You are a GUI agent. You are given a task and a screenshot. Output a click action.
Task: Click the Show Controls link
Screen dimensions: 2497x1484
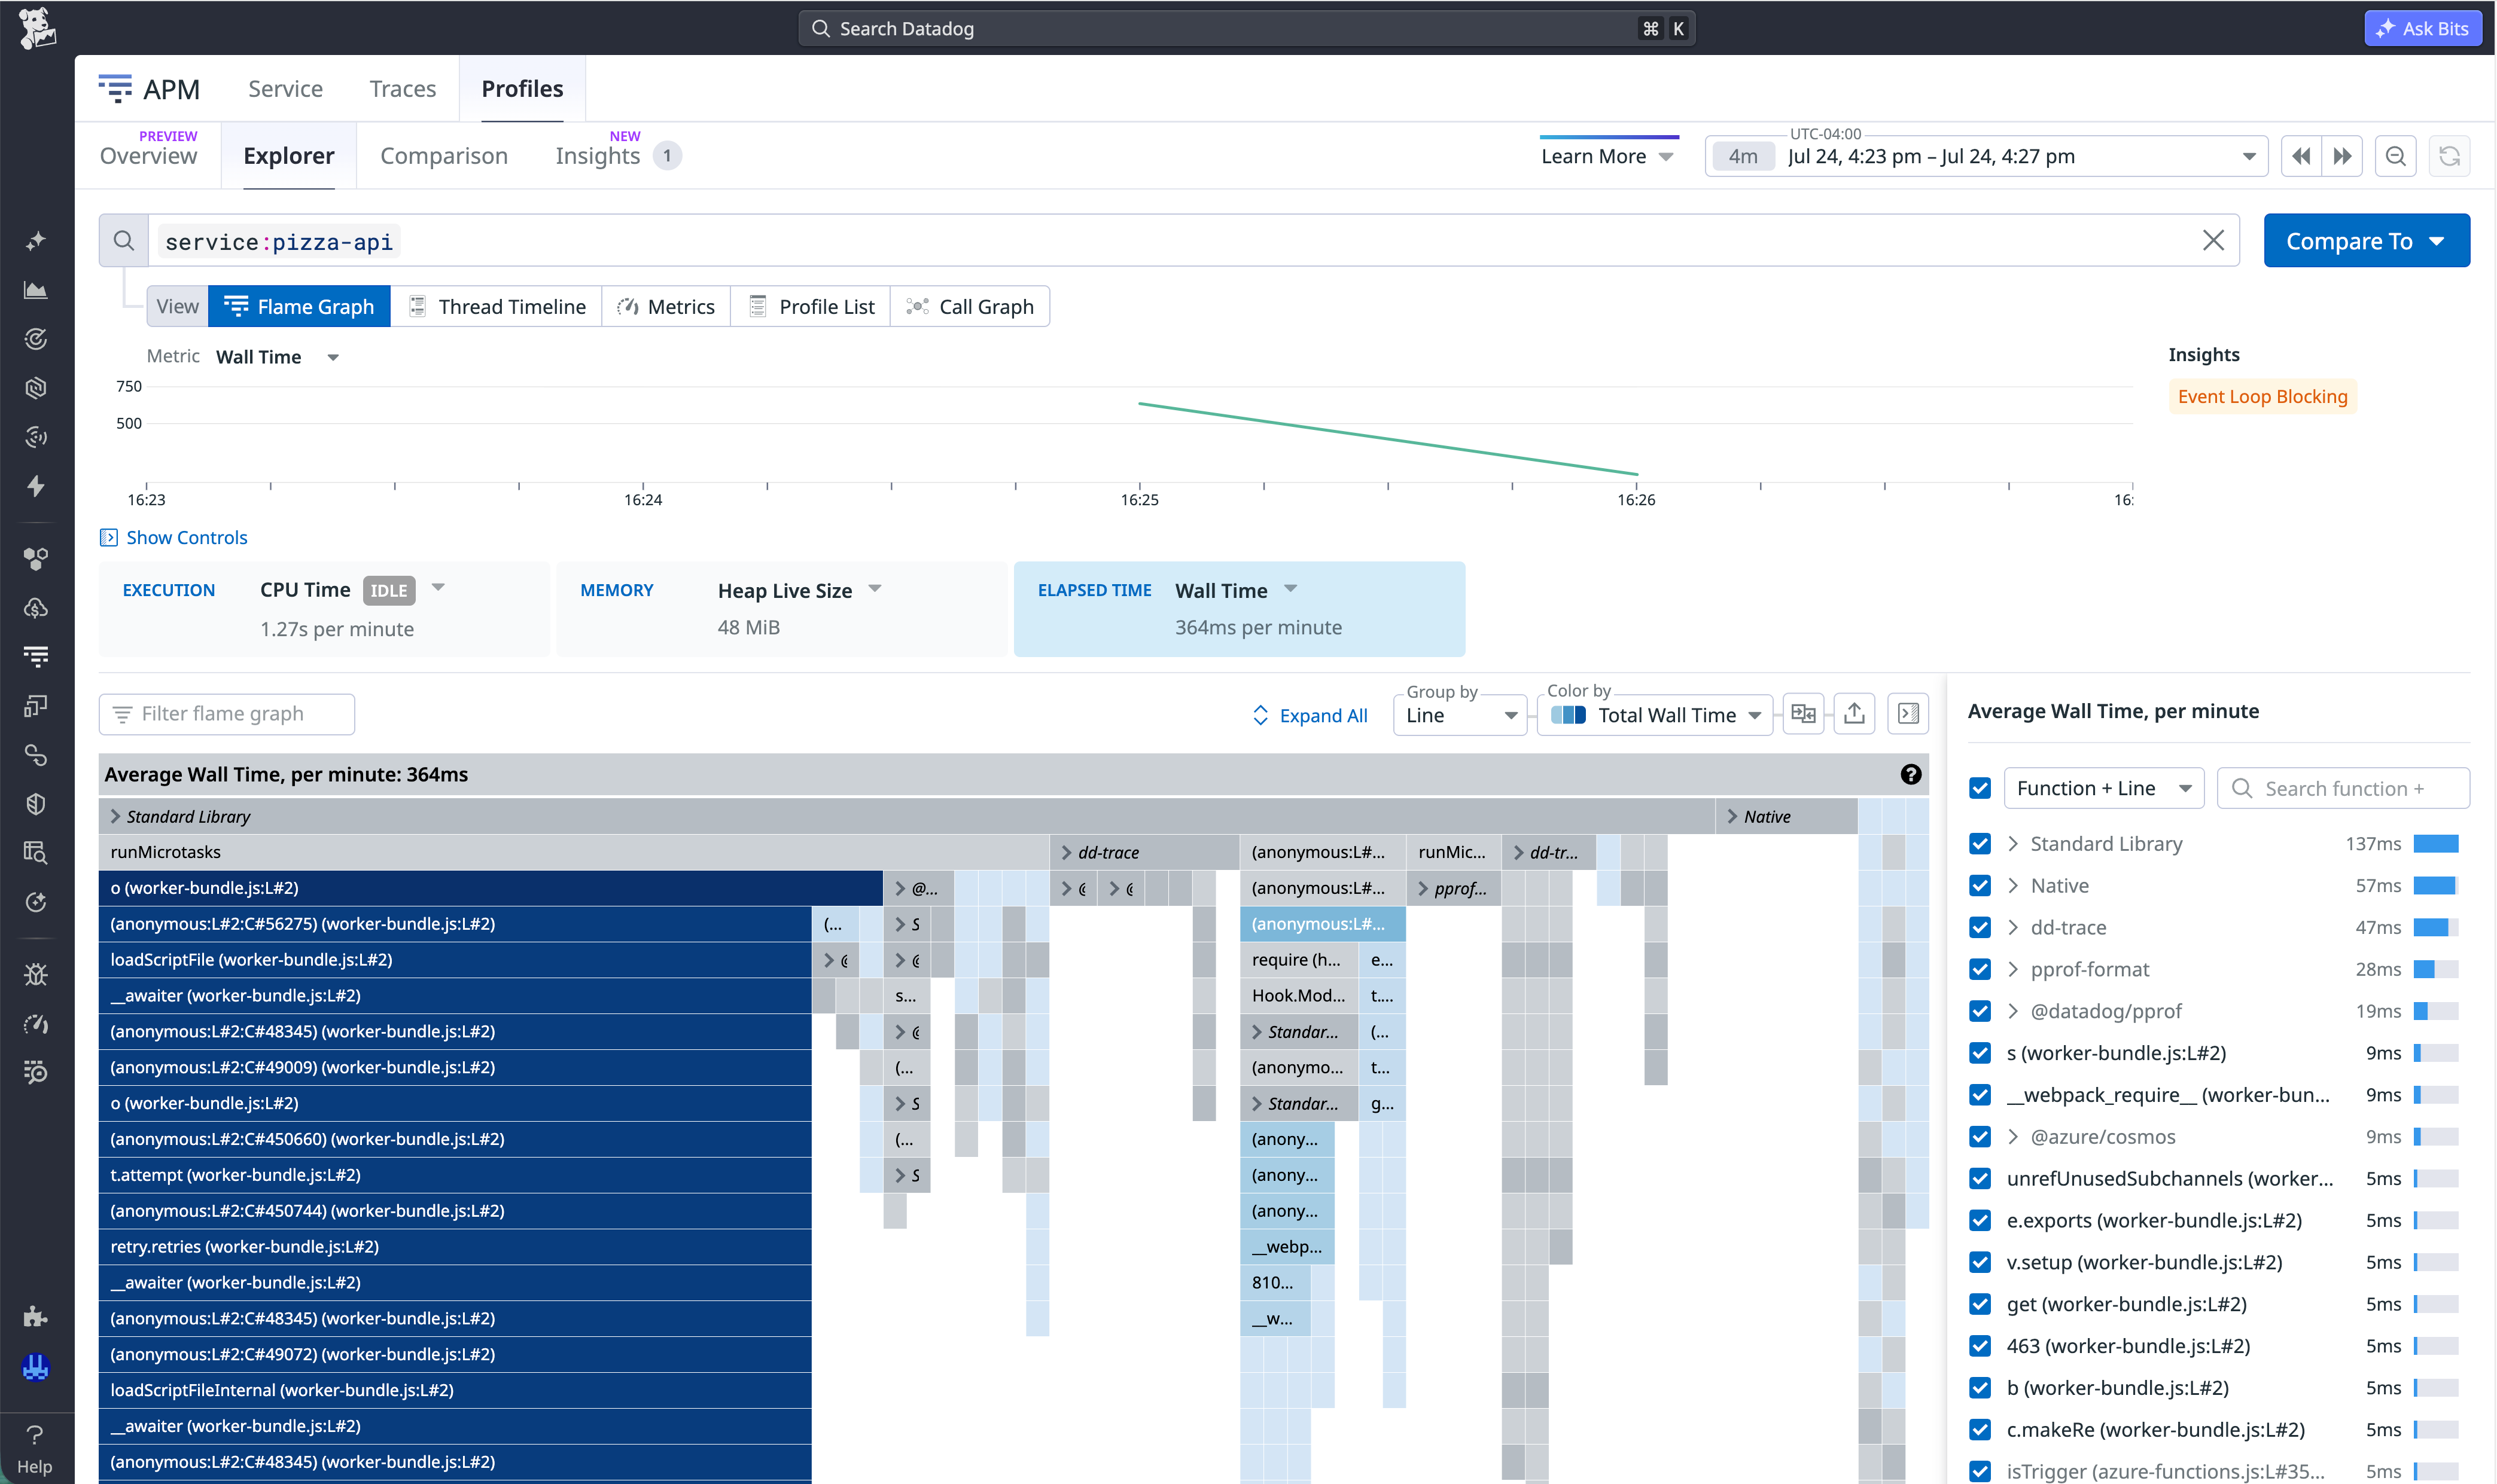coord(173,537)
